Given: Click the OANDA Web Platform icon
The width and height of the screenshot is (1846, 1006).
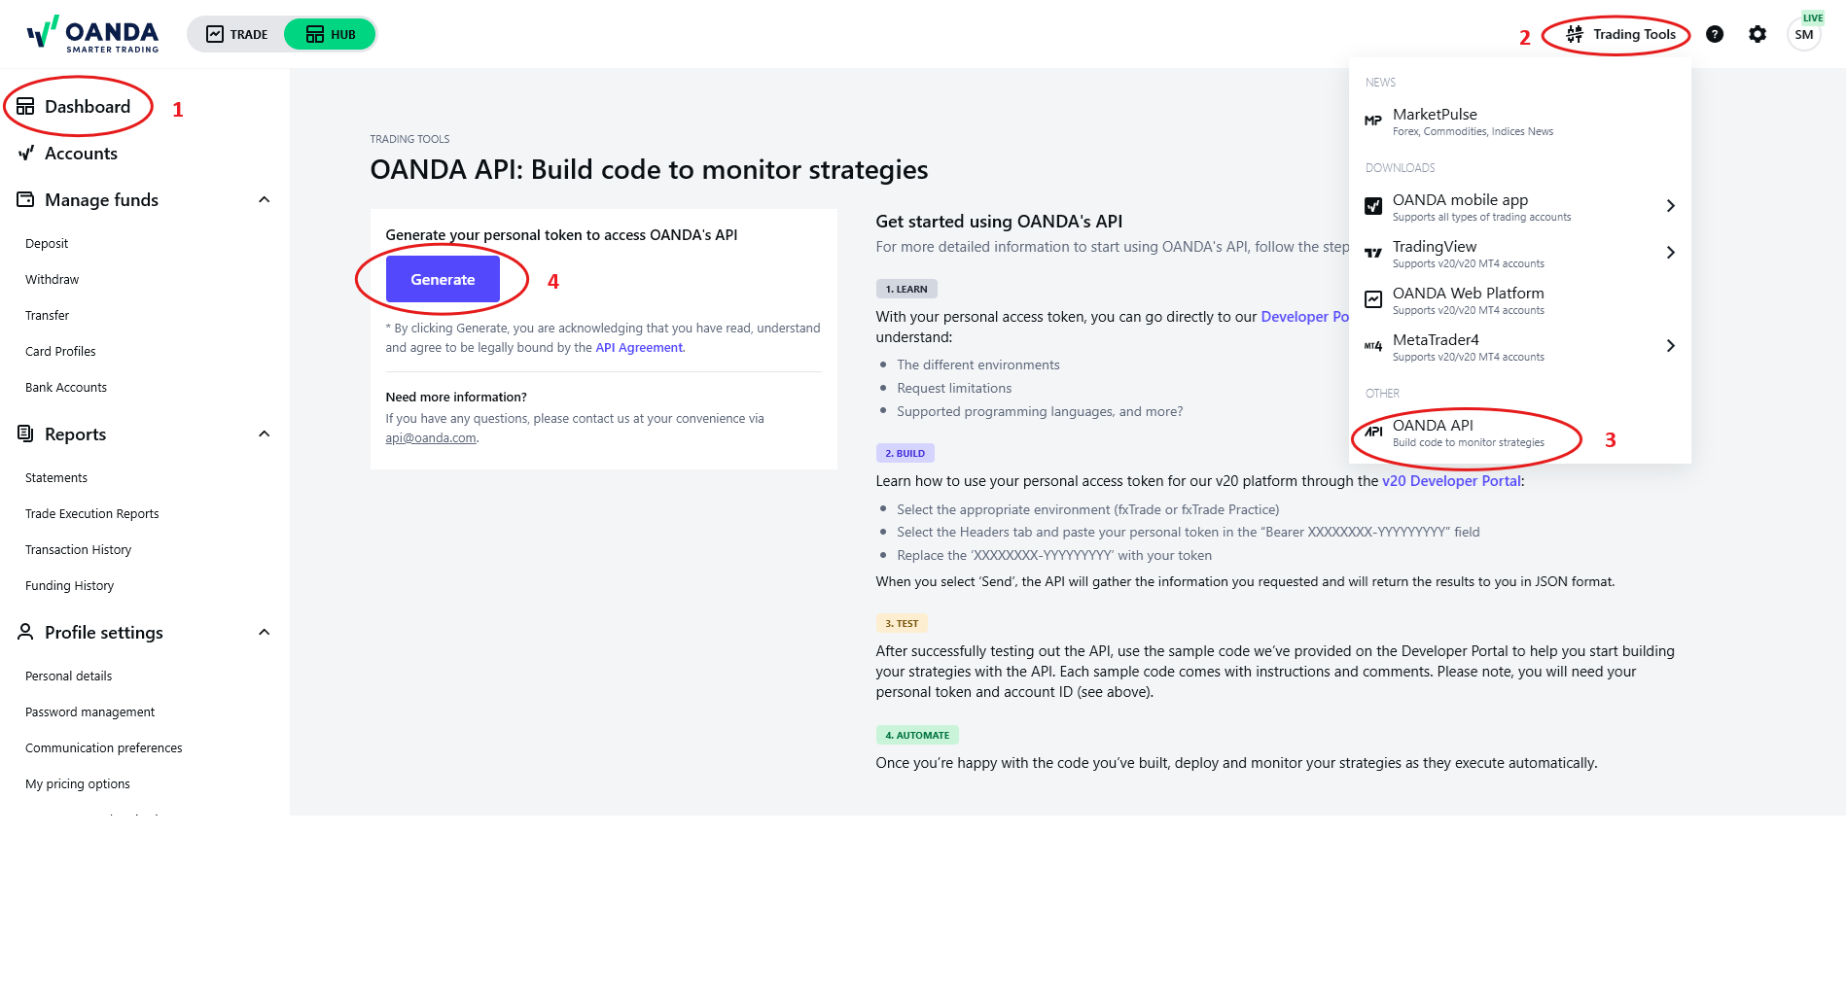Looking at the screenshot, I should [x=1373, y=299].
